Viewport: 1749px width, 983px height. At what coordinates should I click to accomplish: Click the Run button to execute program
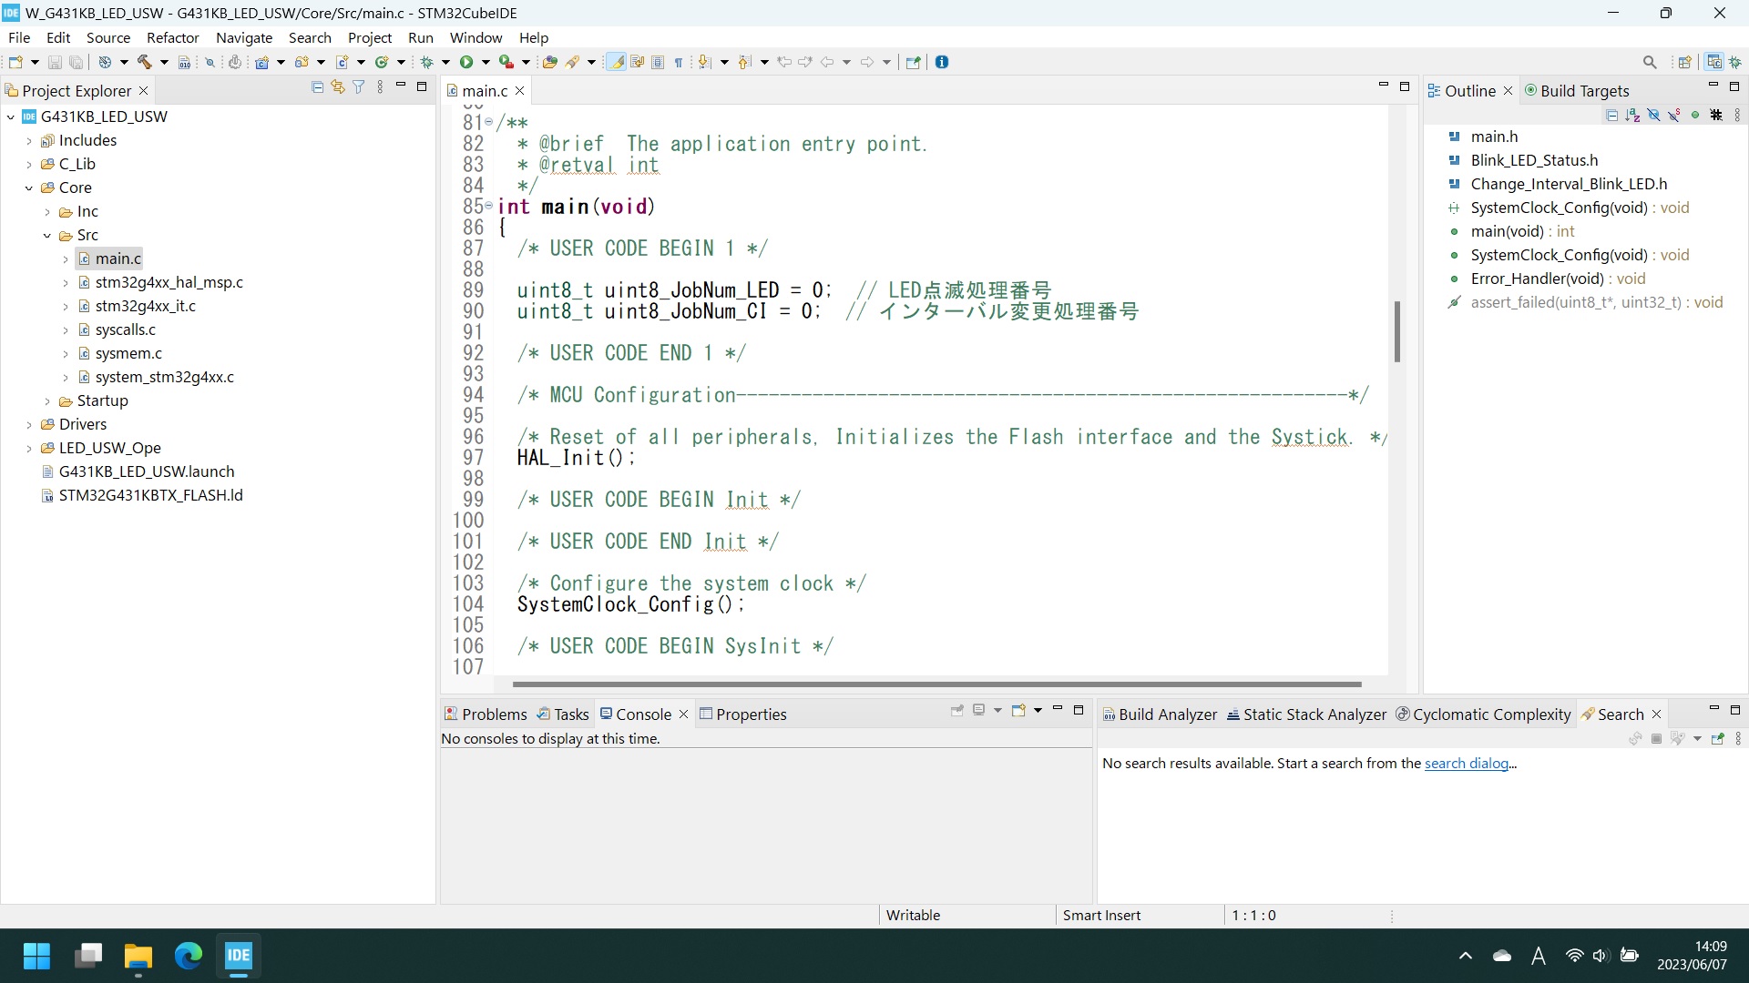pos(466,61)
